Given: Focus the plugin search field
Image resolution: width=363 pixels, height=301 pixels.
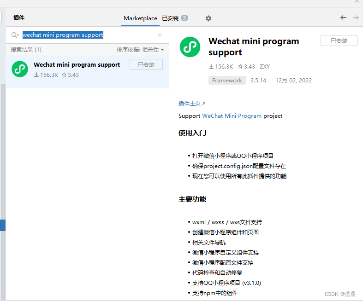Looking at the screenshot, I should (88, 35).
